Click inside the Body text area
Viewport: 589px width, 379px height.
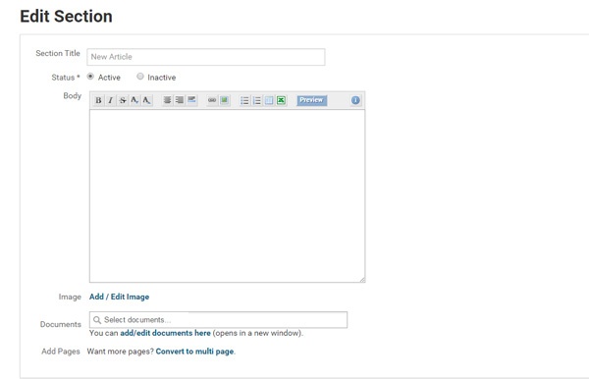point(227,195)
